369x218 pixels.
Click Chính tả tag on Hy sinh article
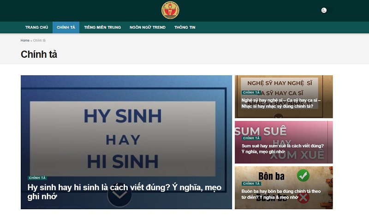pyautogui.click(x=37, y=178)
